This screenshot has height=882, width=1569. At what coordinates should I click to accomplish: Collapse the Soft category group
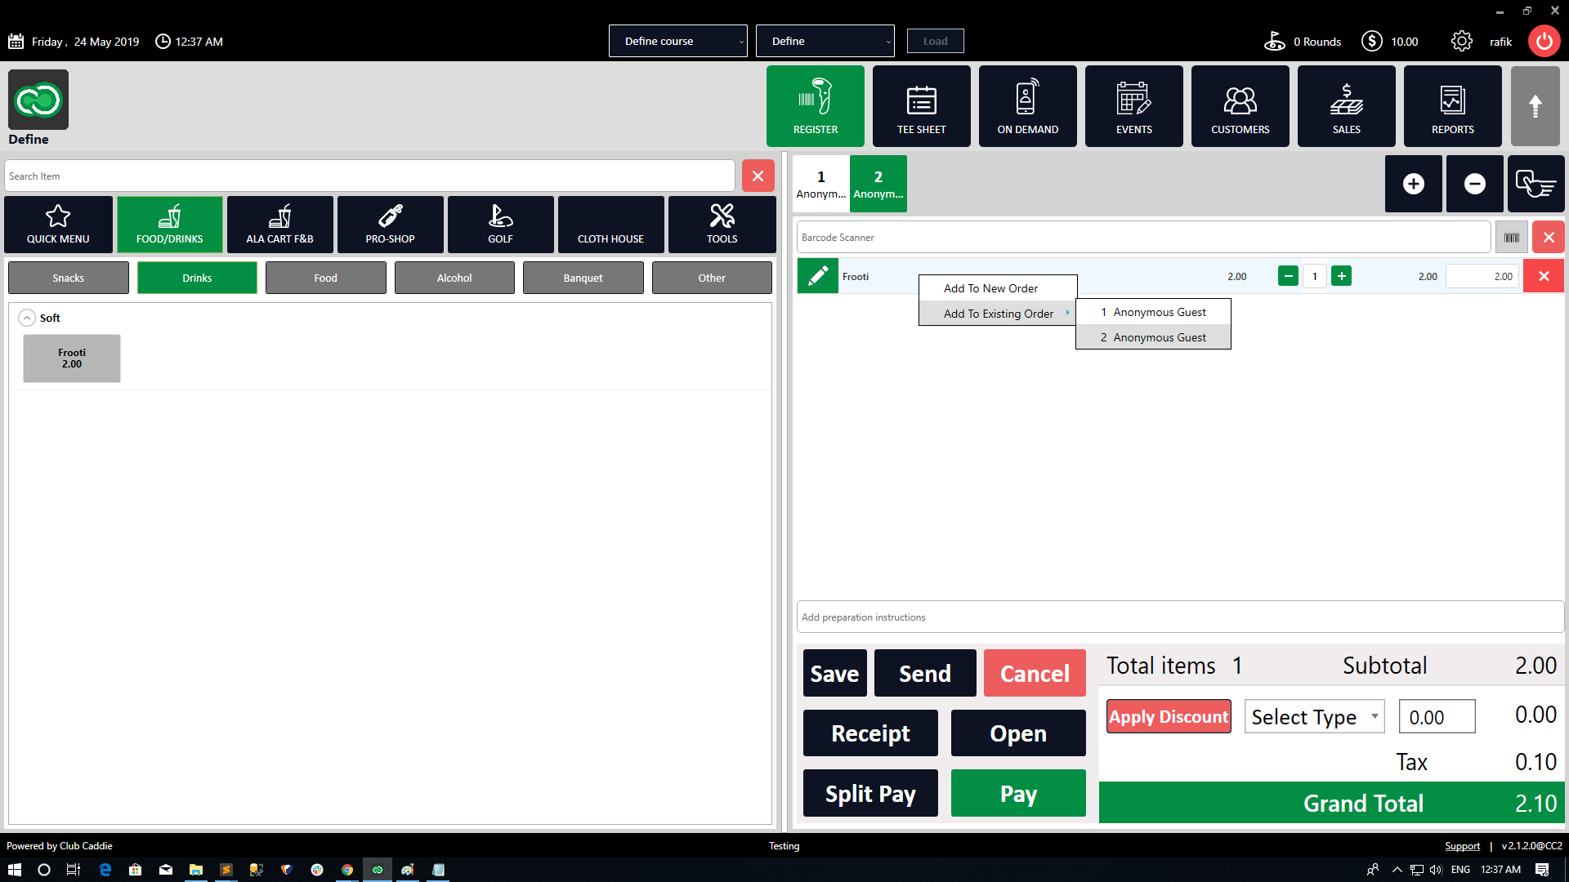coord(27,318)
